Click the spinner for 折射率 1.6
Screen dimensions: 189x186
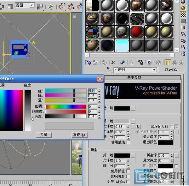click(172, 156)
